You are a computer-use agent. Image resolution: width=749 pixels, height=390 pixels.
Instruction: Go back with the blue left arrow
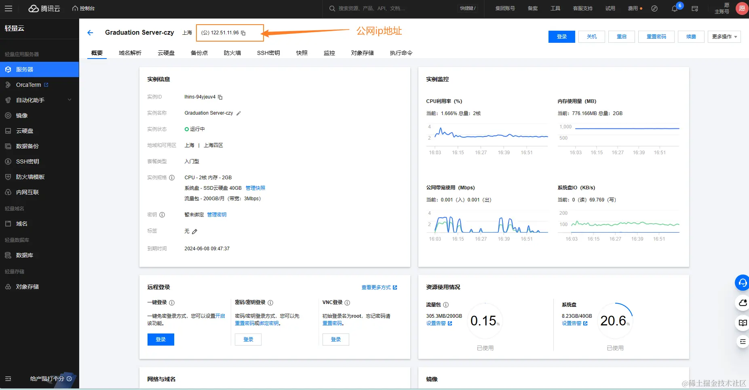click(x=90, y=33)
